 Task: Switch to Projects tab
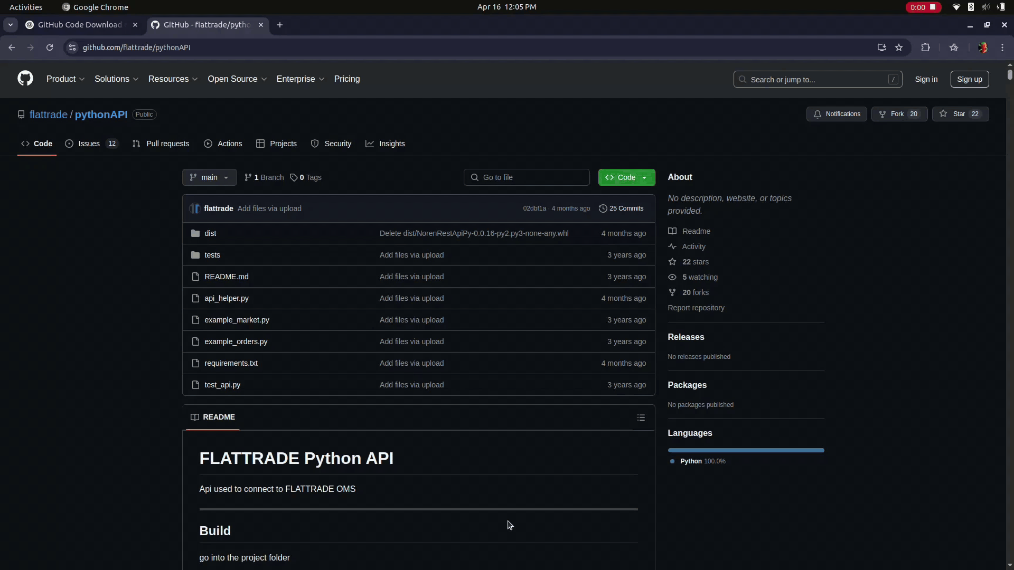(x=277, y=144)
